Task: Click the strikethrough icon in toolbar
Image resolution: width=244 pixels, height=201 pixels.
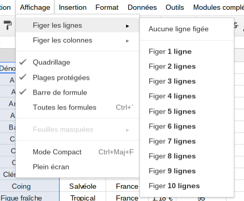Action: [x=236, y=25]
